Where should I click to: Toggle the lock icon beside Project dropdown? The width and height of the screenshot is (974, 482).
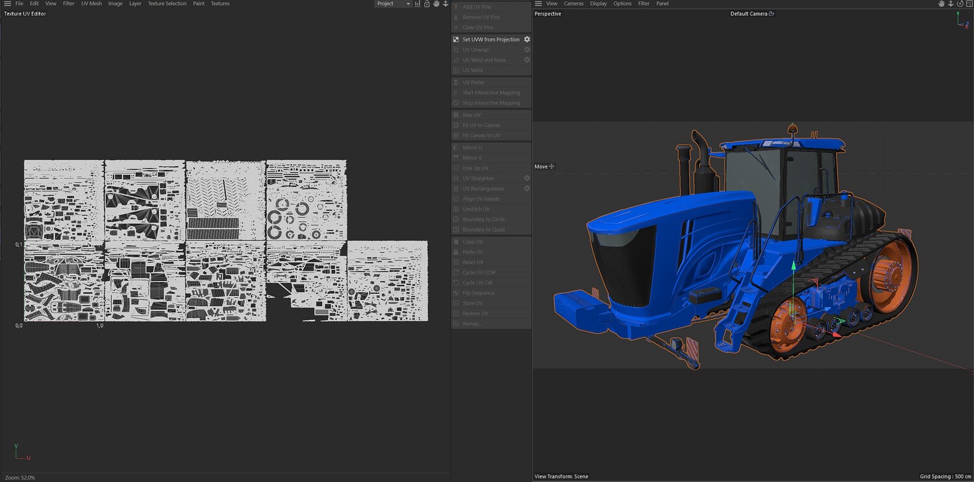427,4
